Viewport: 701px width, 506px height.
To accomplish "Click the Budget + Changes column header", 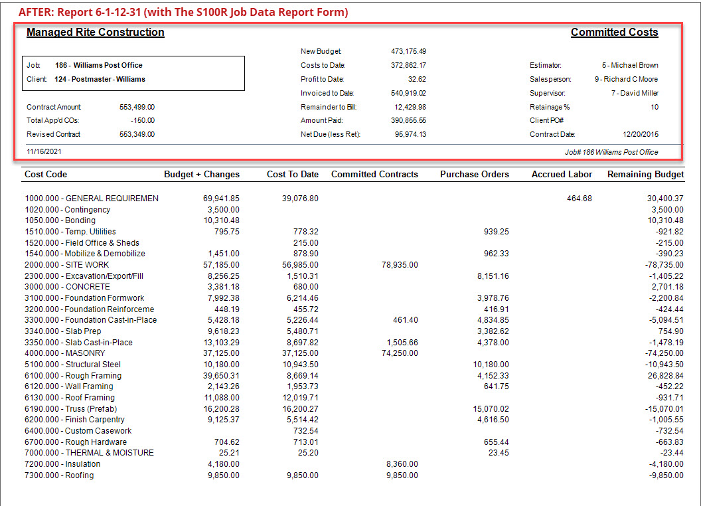I will point(201,174).
